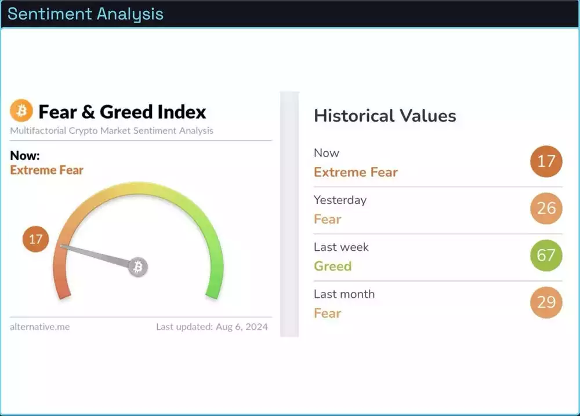Select the Sentiment Analysis title tab
The height and width of the screenshot is (416, 580).
86,14
